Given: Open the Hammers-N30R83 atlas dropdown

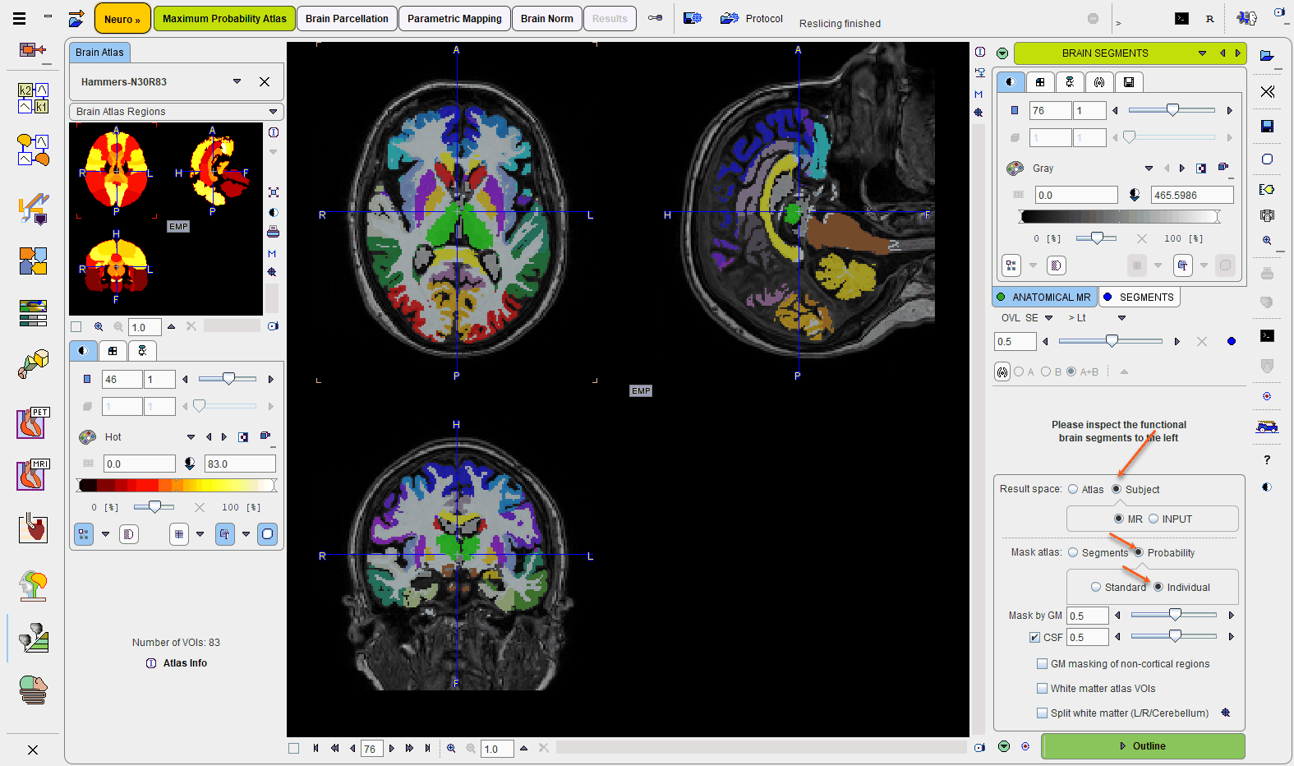Looking at the screenshot, I should click(237, 81).
